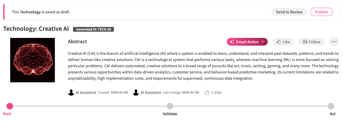Select the Park stage marker
The image size is (343, 122).
[x=10, y=106]
